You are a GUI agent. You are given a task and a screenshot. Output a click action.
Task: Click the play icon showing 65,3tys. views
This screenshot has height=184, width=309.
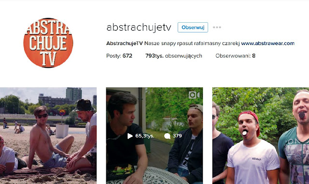click(x=130, y=136)
